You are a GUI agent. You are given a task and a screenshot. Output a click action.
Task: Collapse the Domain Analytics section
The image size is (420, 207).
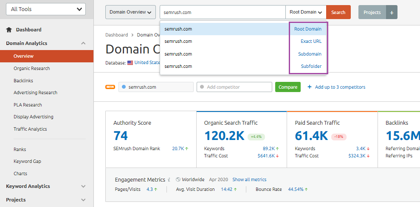pyautogui.click(x=83, y=43)
